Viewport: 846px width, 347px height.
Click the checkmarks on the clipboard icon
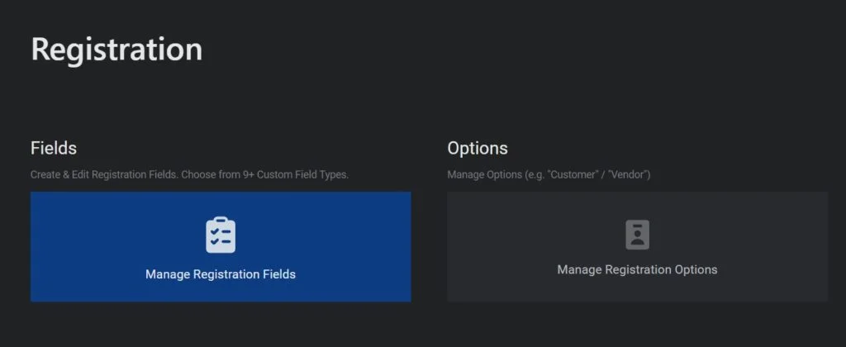215,236
